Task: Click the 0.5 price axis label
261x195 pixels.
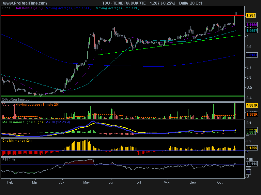Action: pyautogui.click(x=249, y=87)
